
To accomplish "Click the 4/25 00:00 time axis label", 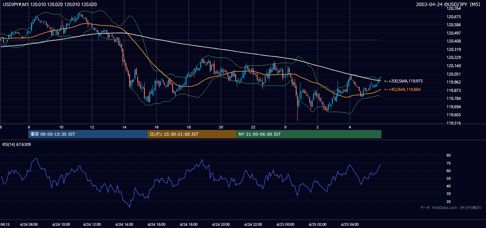I will (x=285, y=225).
